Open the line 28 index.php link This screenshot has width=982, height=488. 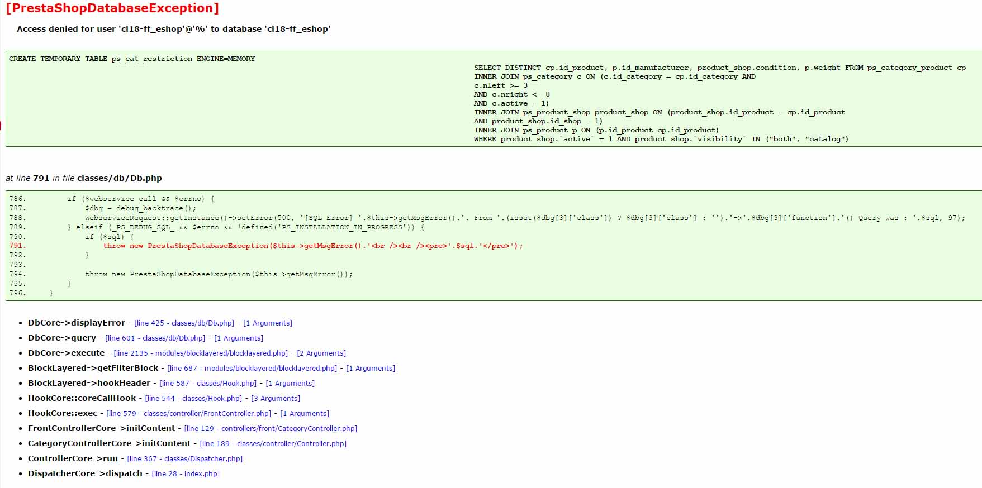click(186, 474)
